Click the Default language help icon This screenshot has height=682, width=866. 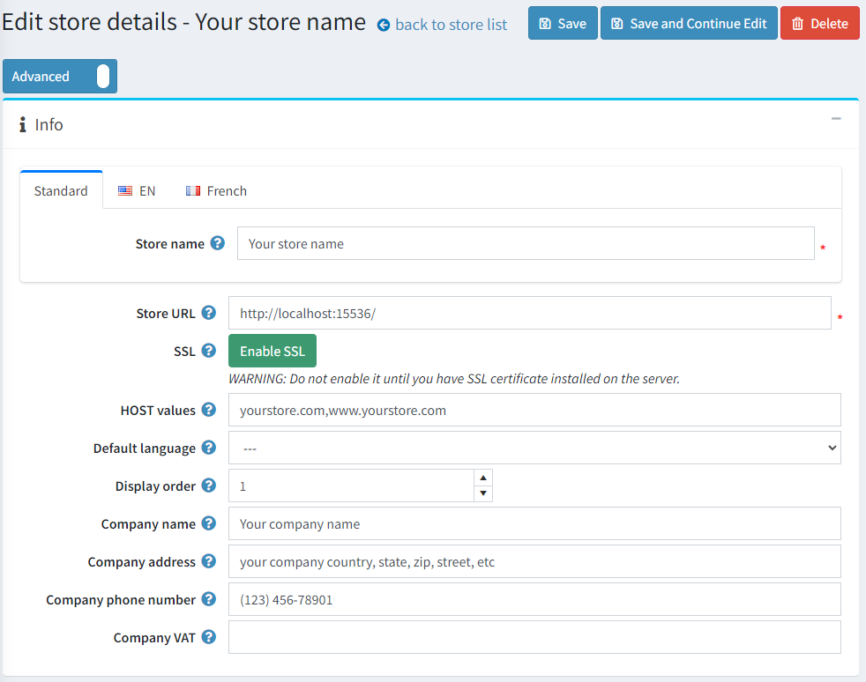pyautogui.click(x=209, y=448)
